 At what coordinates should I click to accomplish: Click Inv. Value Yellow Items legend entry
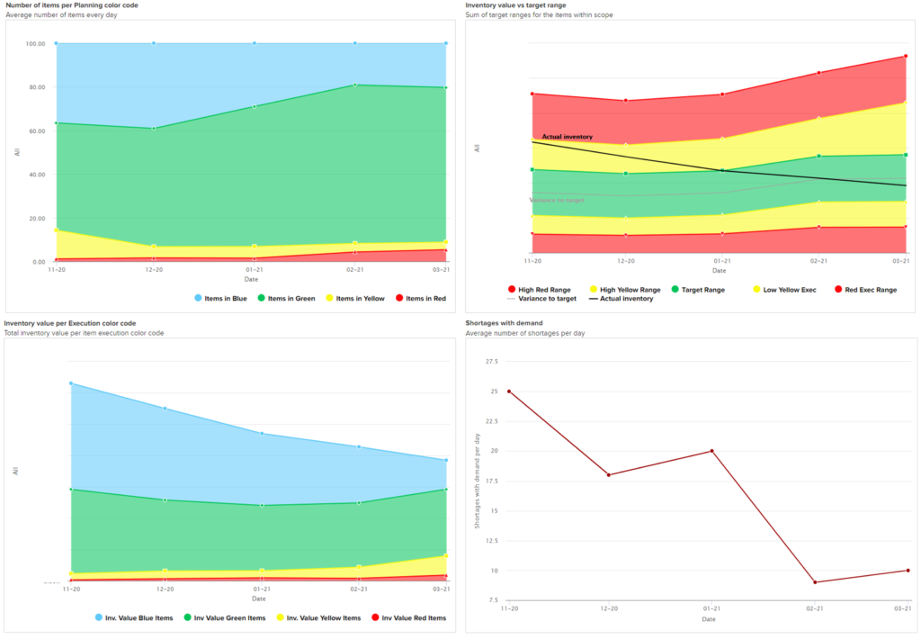tap(321, 618)
